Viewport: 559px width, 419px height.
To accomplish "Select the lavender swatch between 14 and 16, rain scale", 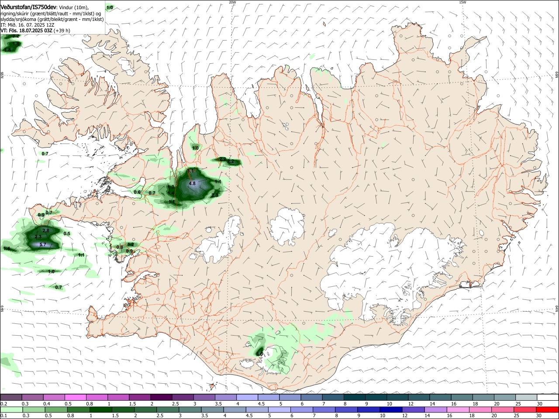I will (436, 409).
